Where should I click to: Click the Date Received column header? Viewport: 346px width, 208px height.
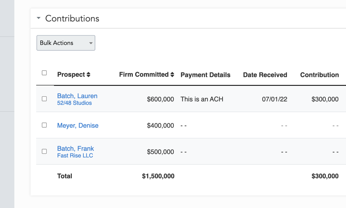[x=265, y=75]
